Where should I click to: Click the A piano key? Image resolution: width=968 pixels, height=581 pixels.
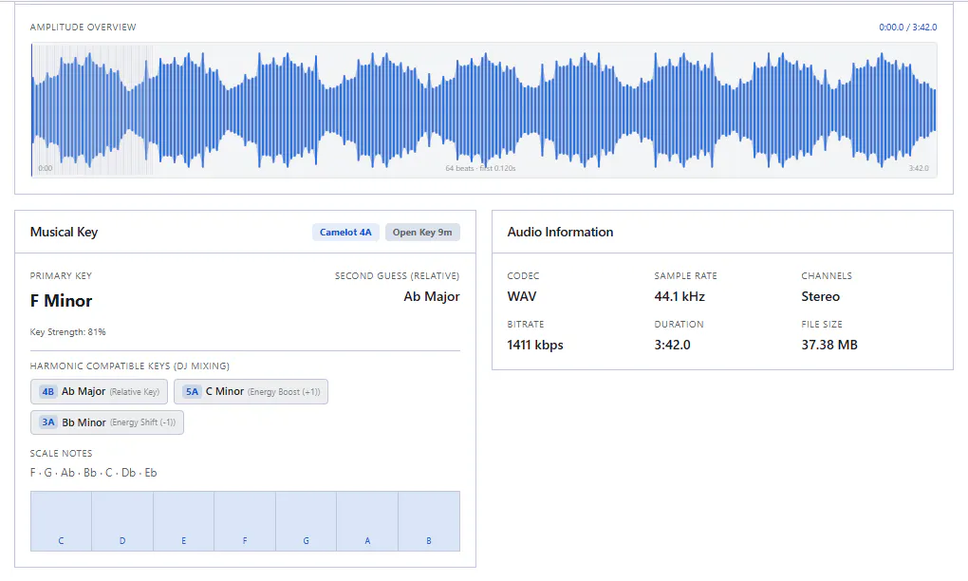click(367, 521)
